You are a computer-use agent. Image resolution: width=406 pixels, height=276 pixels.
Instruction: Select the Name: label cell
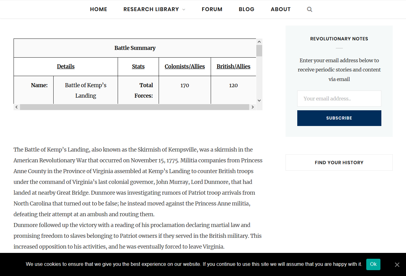[34, 90]
